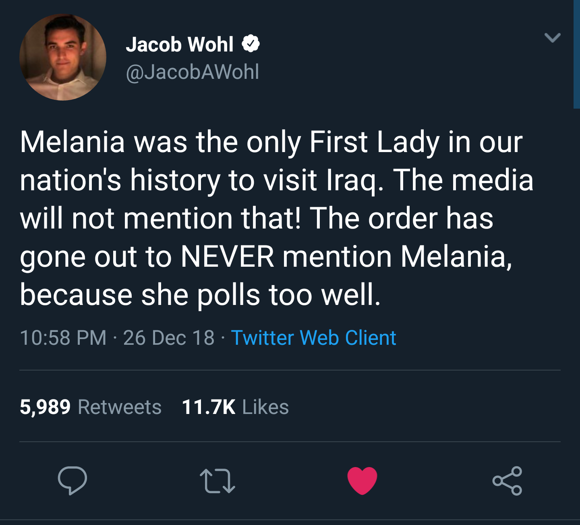
Task: View the 11.7K Likes list
Action: click(x=235, y=407)
